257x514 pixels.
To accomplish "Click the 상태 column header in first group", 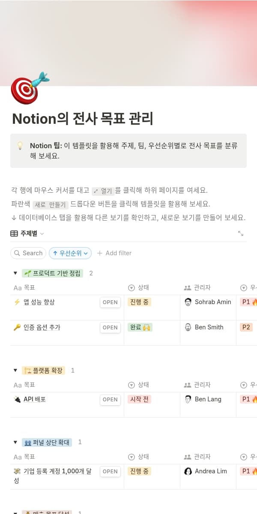I will tap(143, 288).
